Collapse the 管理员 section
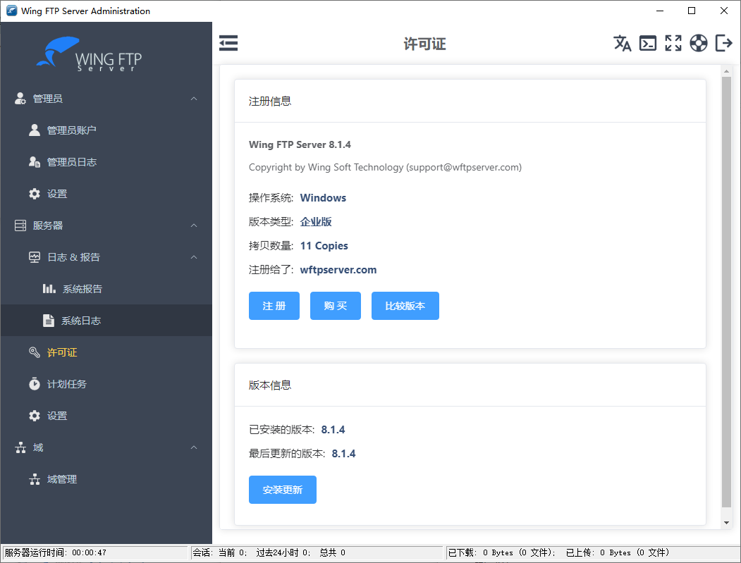The width and height of the screenshot is (741, 563). click(x=193, y=98)
